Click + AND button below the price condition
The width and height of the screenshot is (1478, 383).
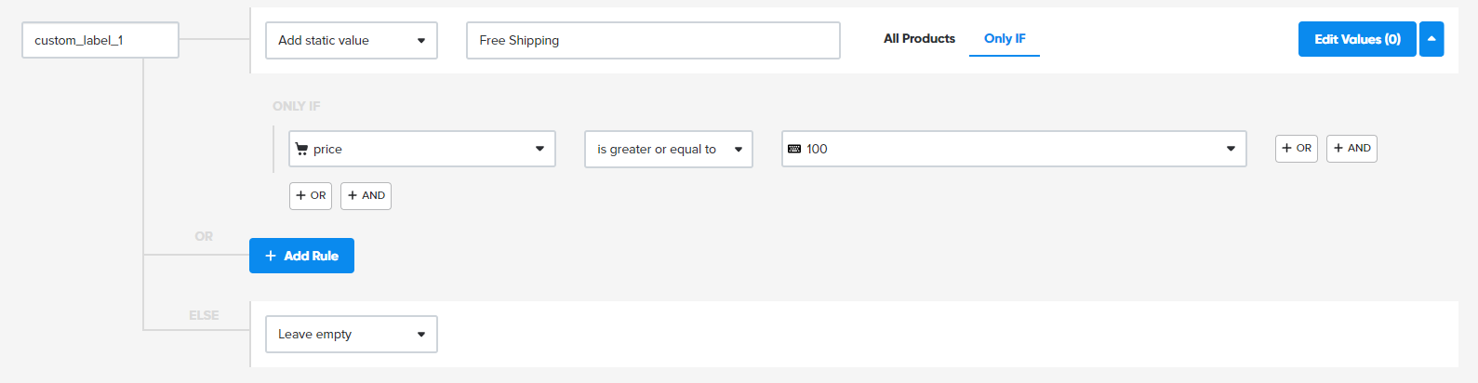tap(366, 195)
